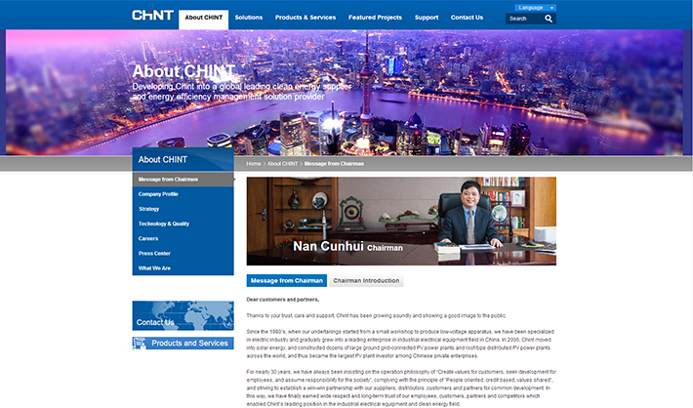
Task: Click inside the Search input field
Action: click(x=523, y=19)
